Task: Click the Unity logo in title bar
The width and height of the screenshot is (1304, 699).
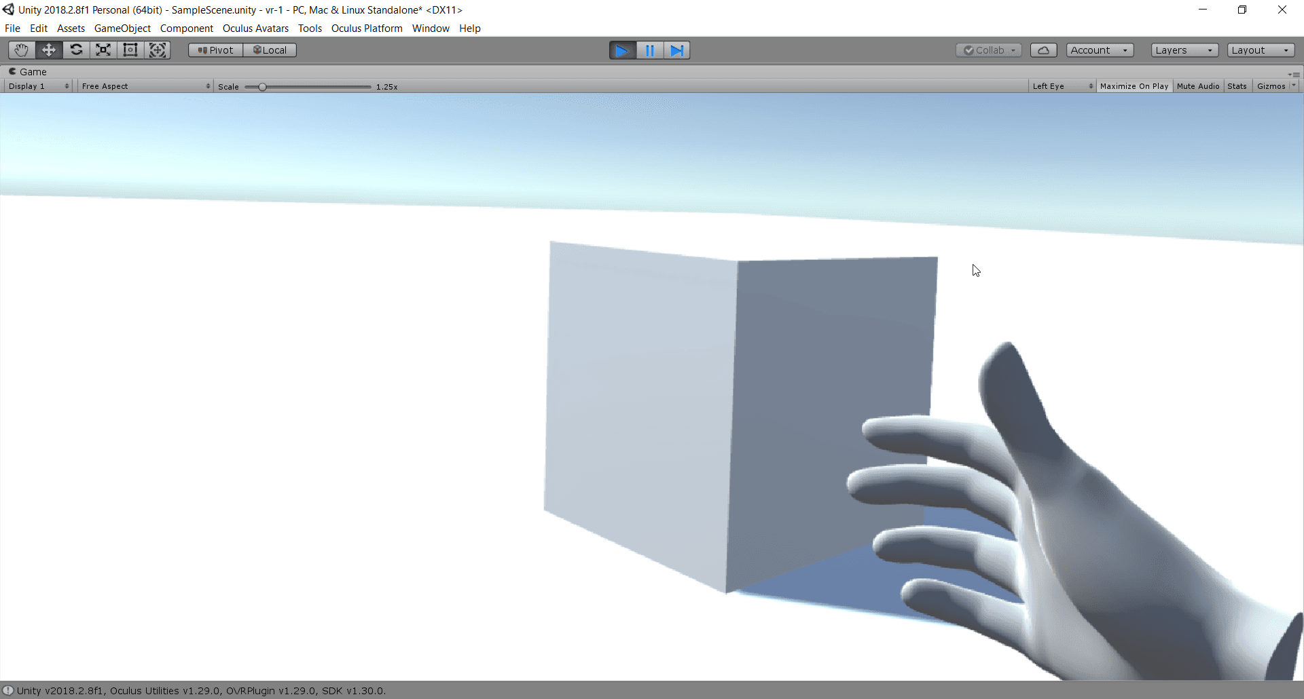Action: pyautogui.click(x=8, y=10)
